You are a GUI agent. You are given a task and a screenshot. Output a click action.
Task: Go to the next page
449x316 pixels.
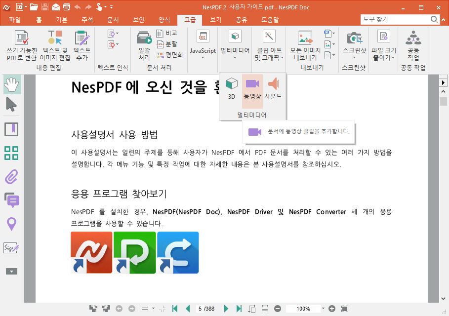pyautogui.click(x=226, y=309)
